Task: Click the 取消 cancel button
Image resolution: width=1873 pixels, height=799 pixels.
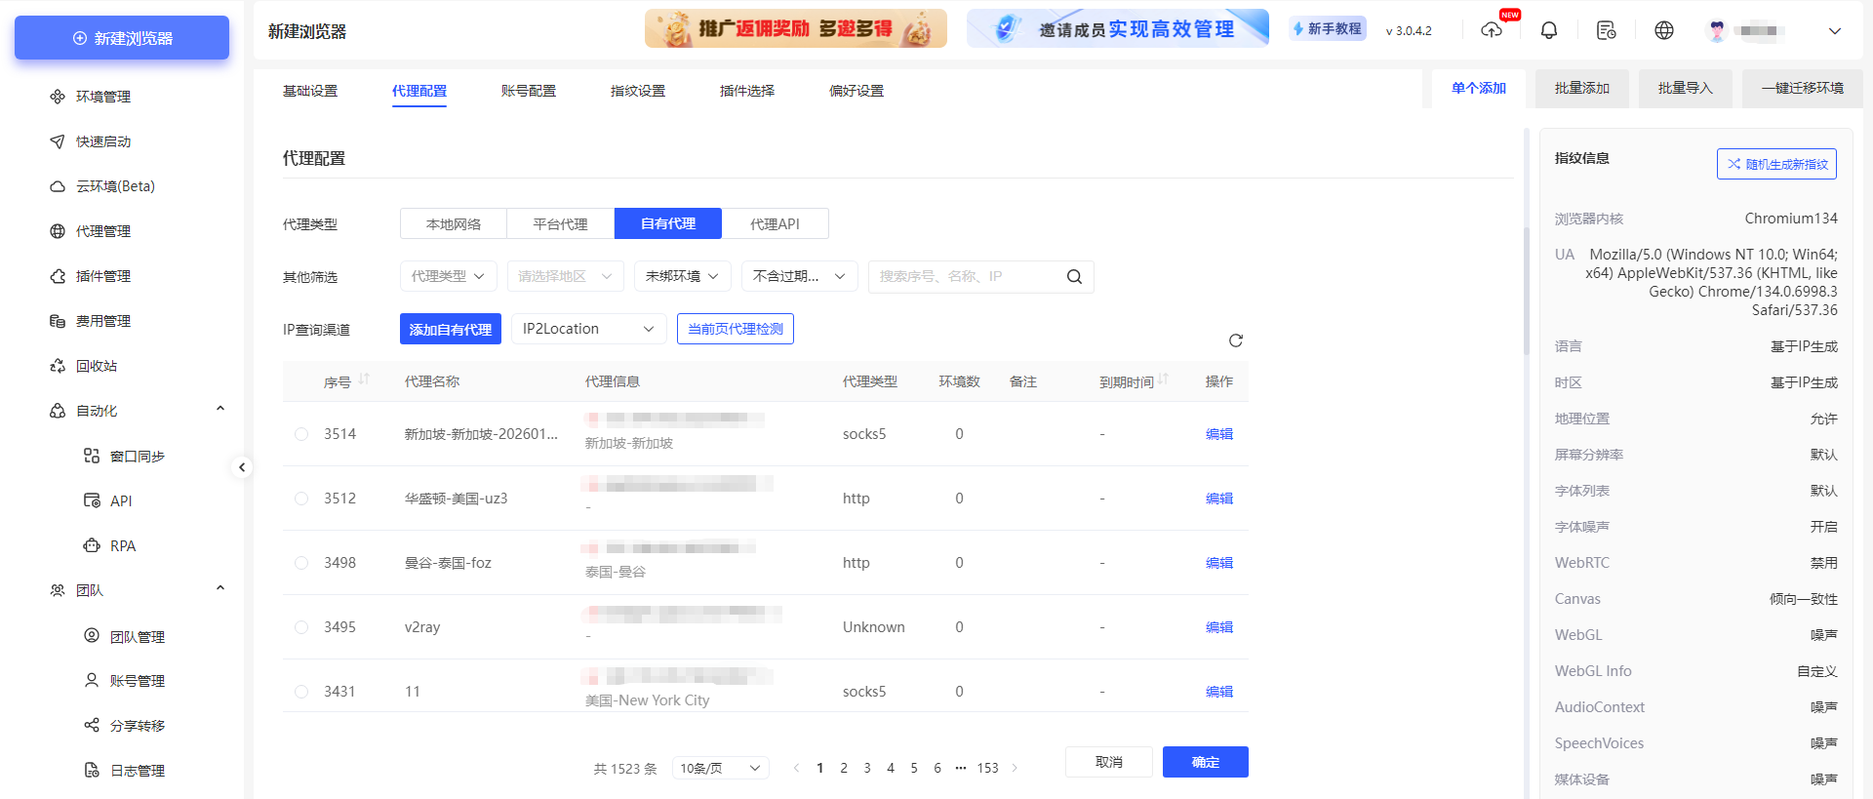Action: pos(1109,762)
